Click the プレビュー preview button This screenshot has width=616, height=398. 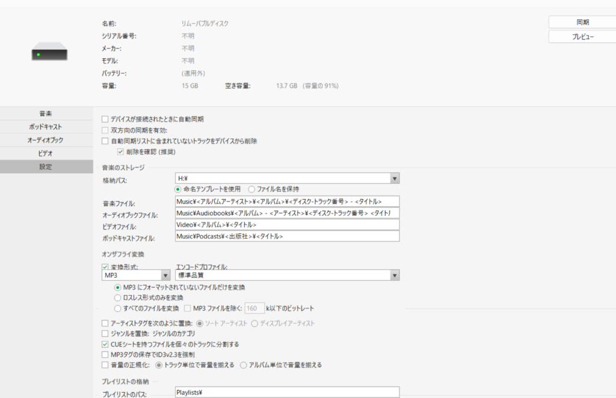[x=582, y=37]
